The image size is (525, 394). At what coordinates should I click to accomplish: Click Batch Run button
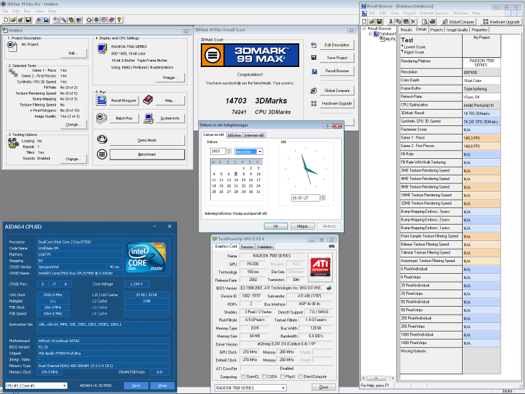124,118
